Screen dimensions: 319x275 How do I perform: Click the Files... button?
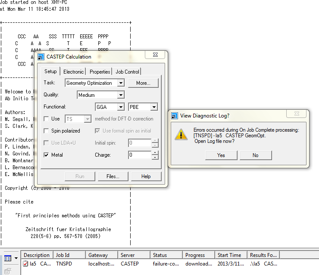(113, 176)
